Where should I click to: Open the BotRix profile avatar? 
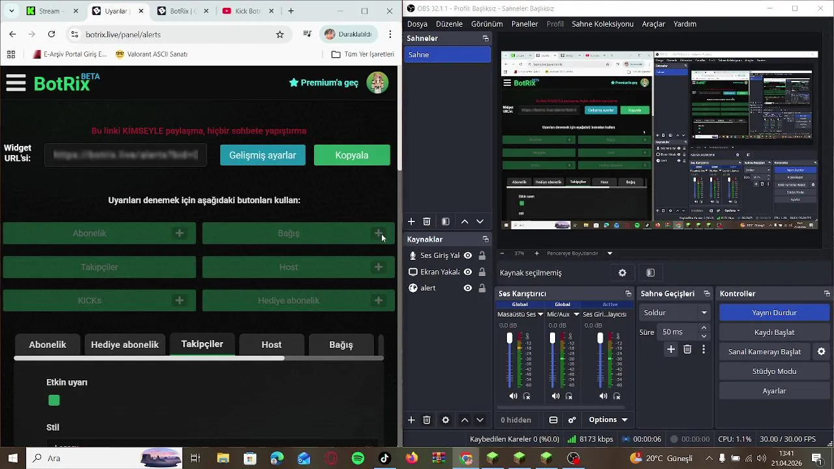(x=378, y=83)
